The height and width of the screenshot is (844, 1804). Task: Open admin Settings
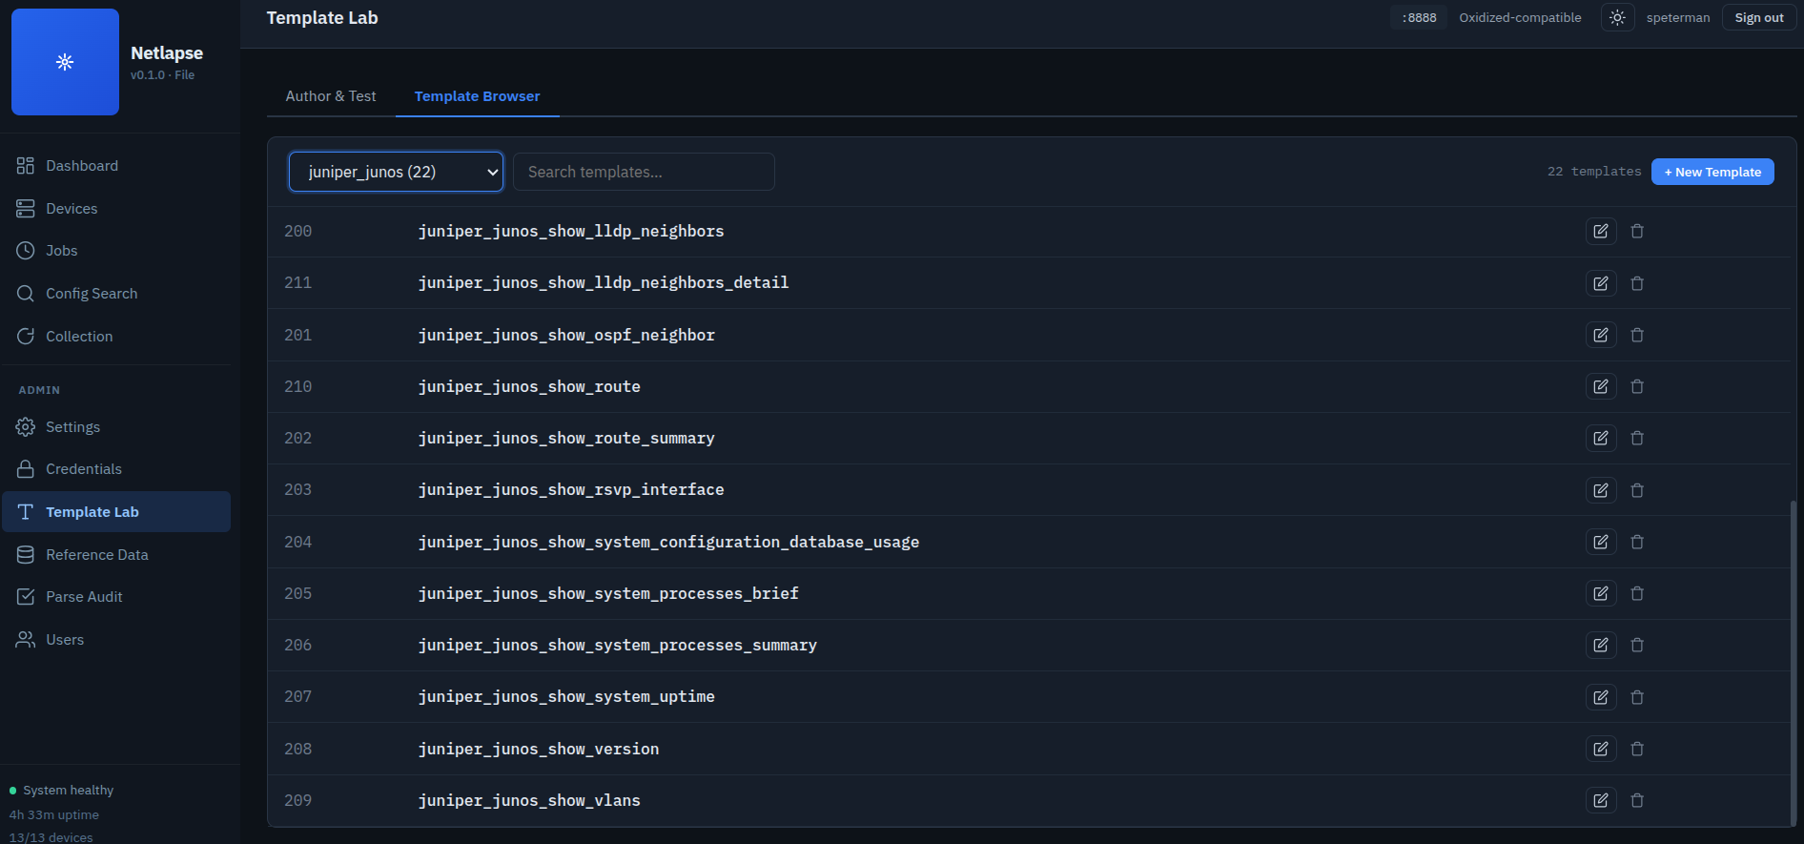[116, 427]
